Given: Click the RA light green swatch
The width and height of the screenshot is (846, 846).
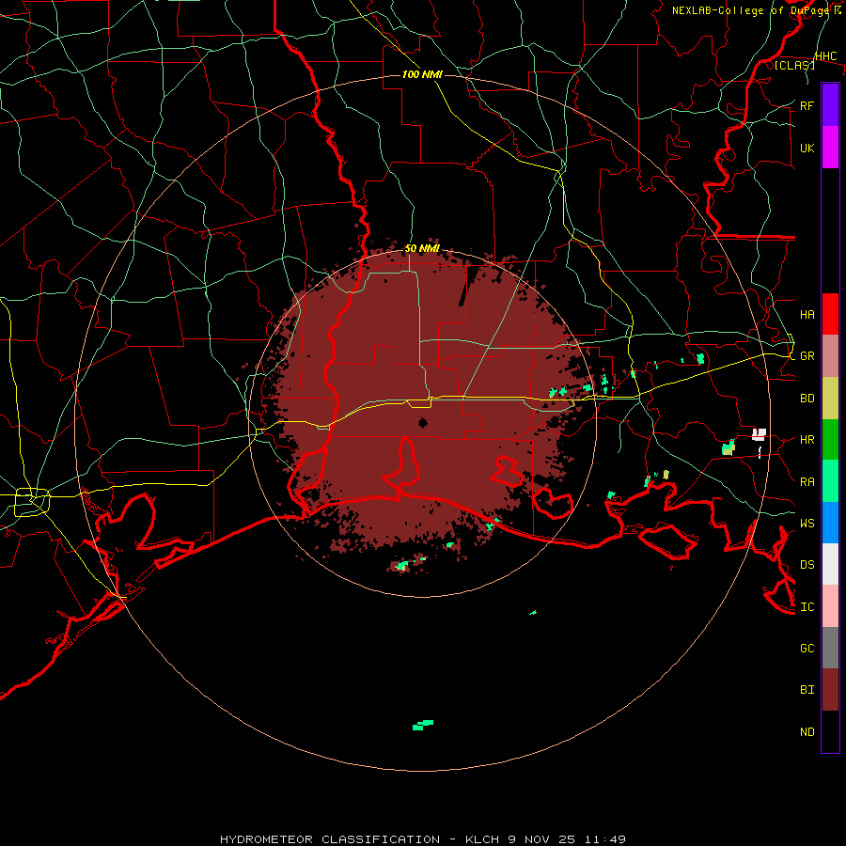Looking at the screenshot, I should 830,481.
